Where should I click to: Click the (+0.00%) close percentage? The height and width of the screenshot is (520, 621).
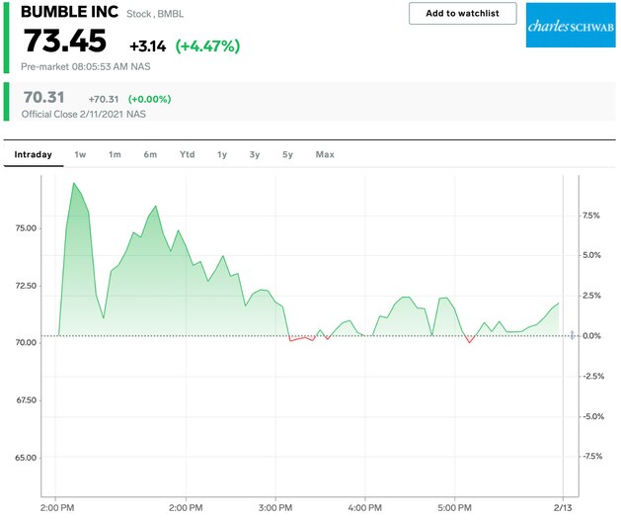pyautogui.click(x=150, y=99)
